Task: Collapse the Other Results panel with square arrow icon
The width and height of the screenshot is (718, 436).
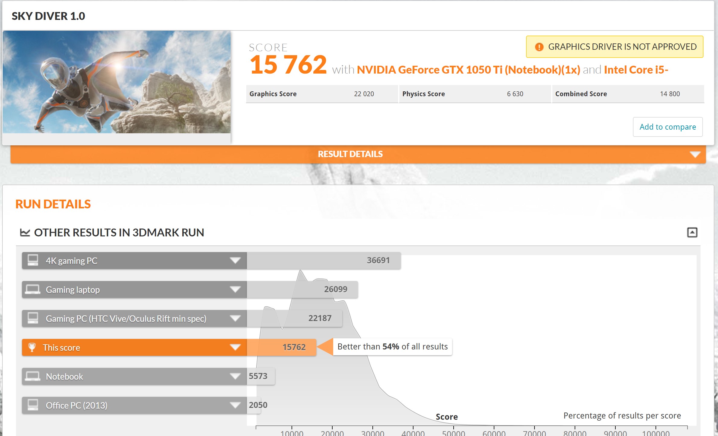Action: [692, 232]
